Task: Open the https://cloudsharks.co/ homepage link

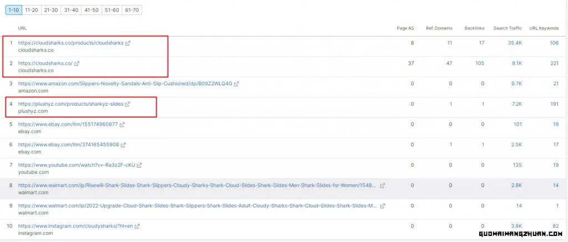Action: pos(45,63)
